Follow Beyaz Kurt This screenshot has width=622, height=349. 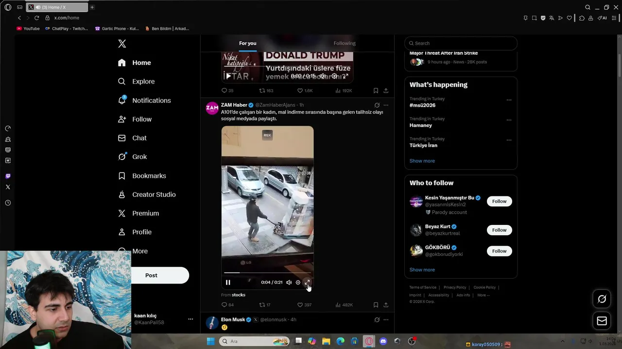tap(499, 230)
